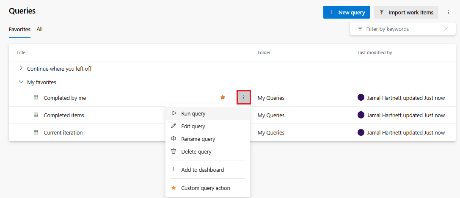This screenshot has height=198, width=460.
Task: Choose Delete query from the menu
Action: [x=196, y=151]
